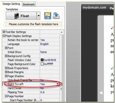This screenshot has height=103, width=115.
Task: Select the Flash Window Color label
Action: pyautogui.click(x=19, y=60)
